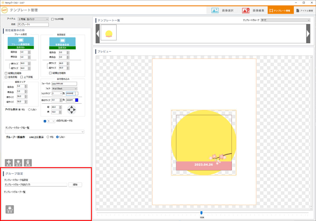The image size is (316, 221).
Task: Click the 削除 trash can icon
Action: pyautogui.click(x=28, y=163)
